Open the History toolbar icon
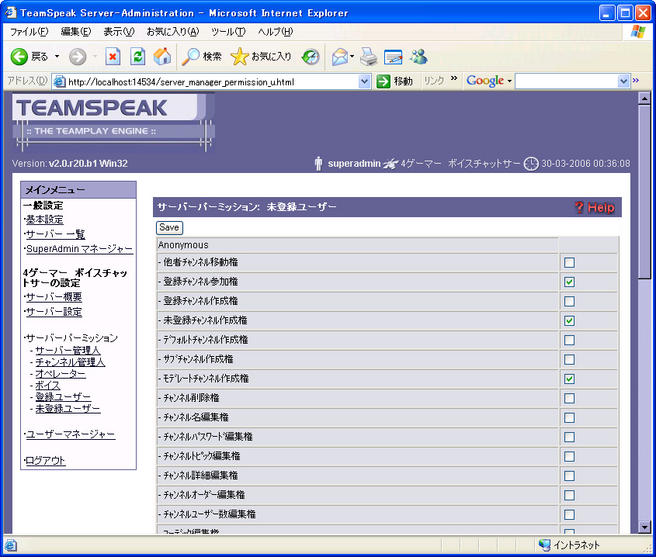This screenshot has height=557, width=656. 311,57
